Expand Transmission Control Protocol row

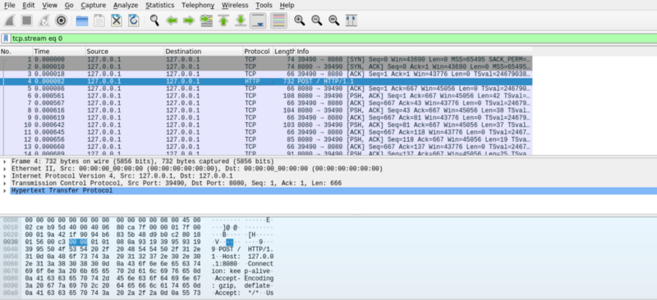tap(4, 184)
